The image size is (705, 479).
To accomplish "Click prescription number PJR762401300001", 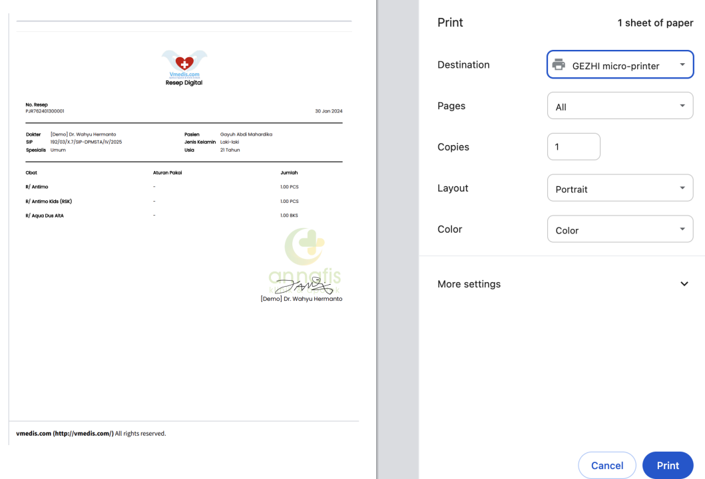I will (45, 111).
